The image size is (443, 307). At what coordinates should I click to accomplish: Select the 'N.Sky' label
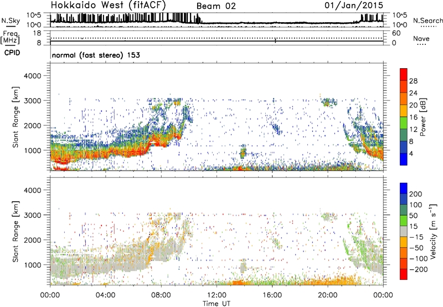pyautogui.click(x=11, y=21)
